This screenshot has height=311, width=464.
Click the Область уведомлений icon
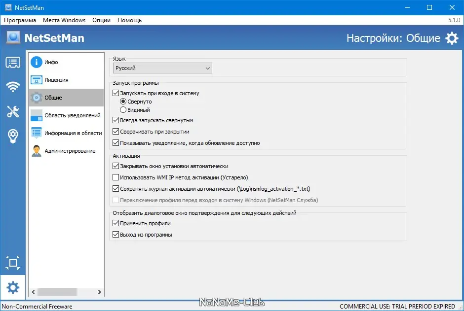pyautogui.click(x=37, y=115)
